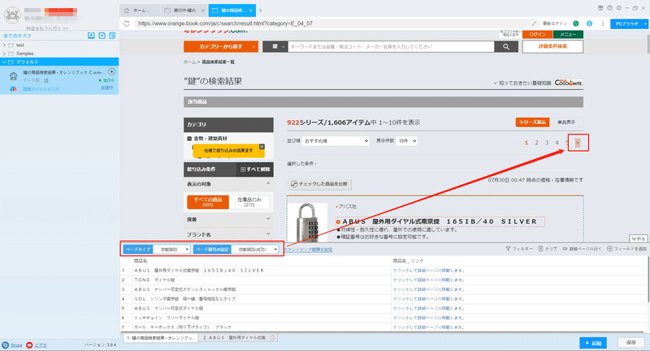Expand the Samples folder
This screenshot has width=650, height=351.
[x=4, y=54]
